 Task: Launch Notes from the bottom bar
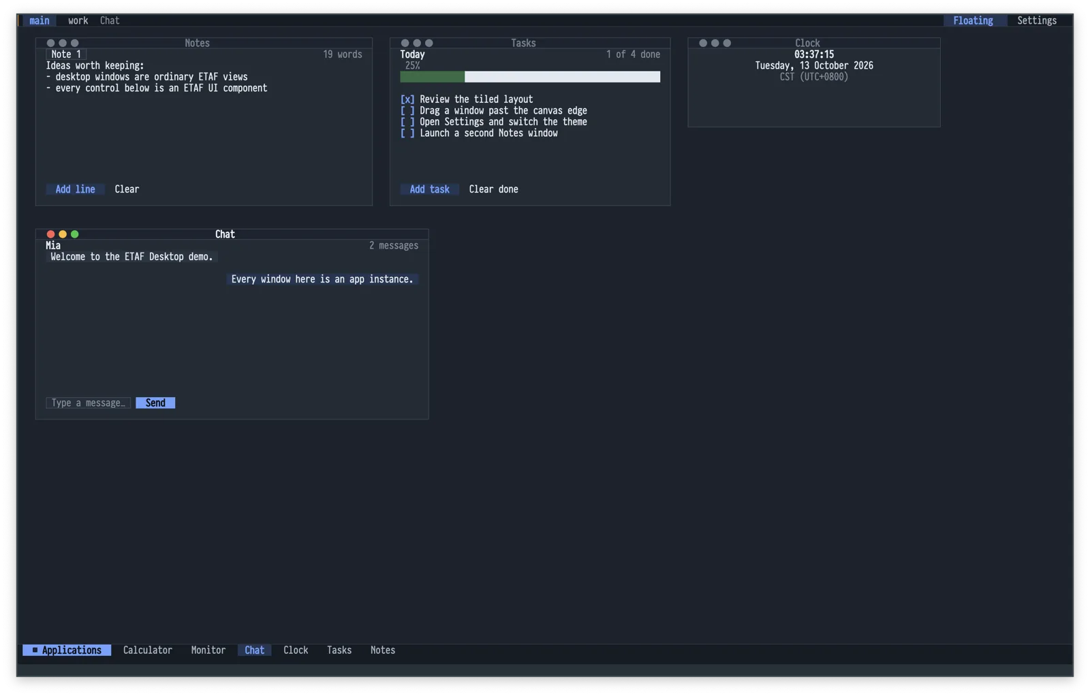pyautogui.click(x=383, y=650)
